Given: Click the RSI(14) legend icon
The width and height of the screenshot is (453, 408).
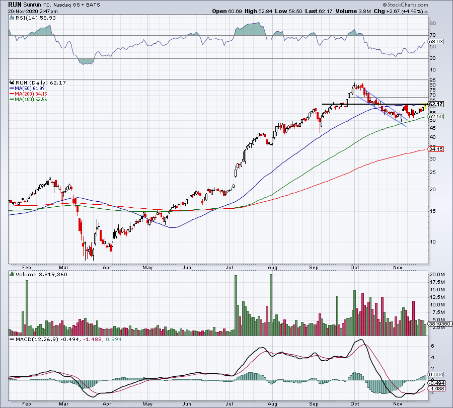Looking at the screenshot, I should click(12, 18).
